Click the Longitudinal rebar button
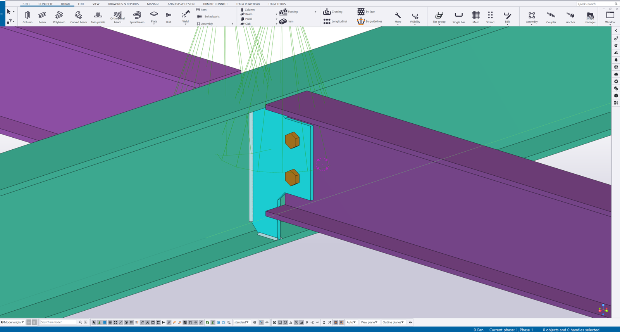The width and height of the screenshot is (620, 332). click(336, 21)
